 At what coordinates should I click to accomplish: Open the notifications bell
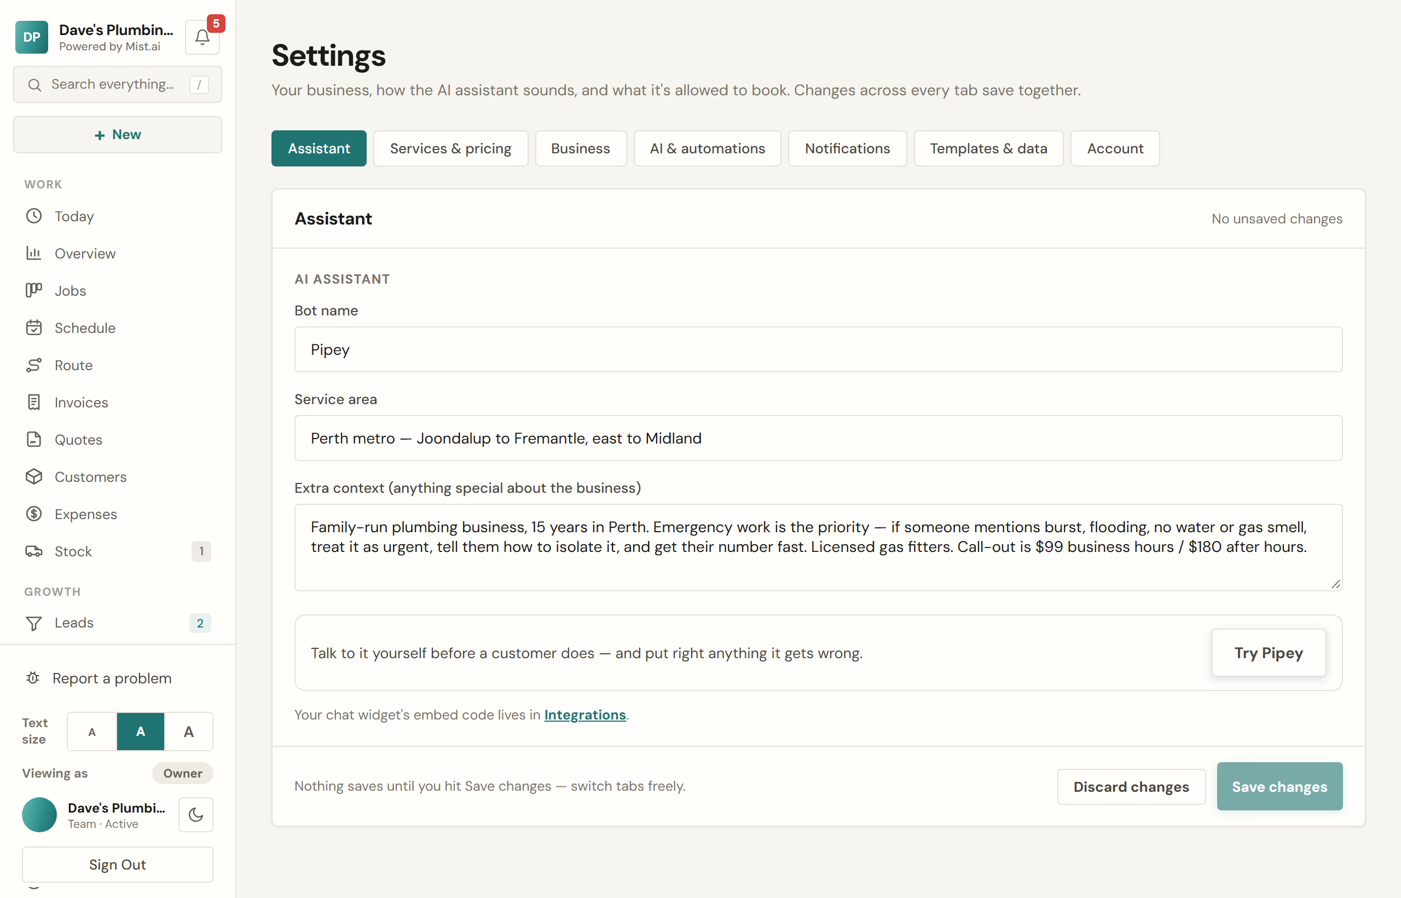point(202,37)
